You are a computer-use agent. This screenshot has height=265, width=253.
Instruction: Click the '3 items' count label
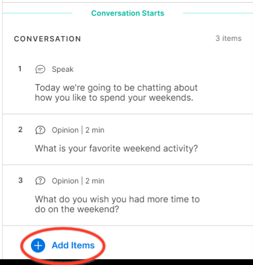(228, 38)
